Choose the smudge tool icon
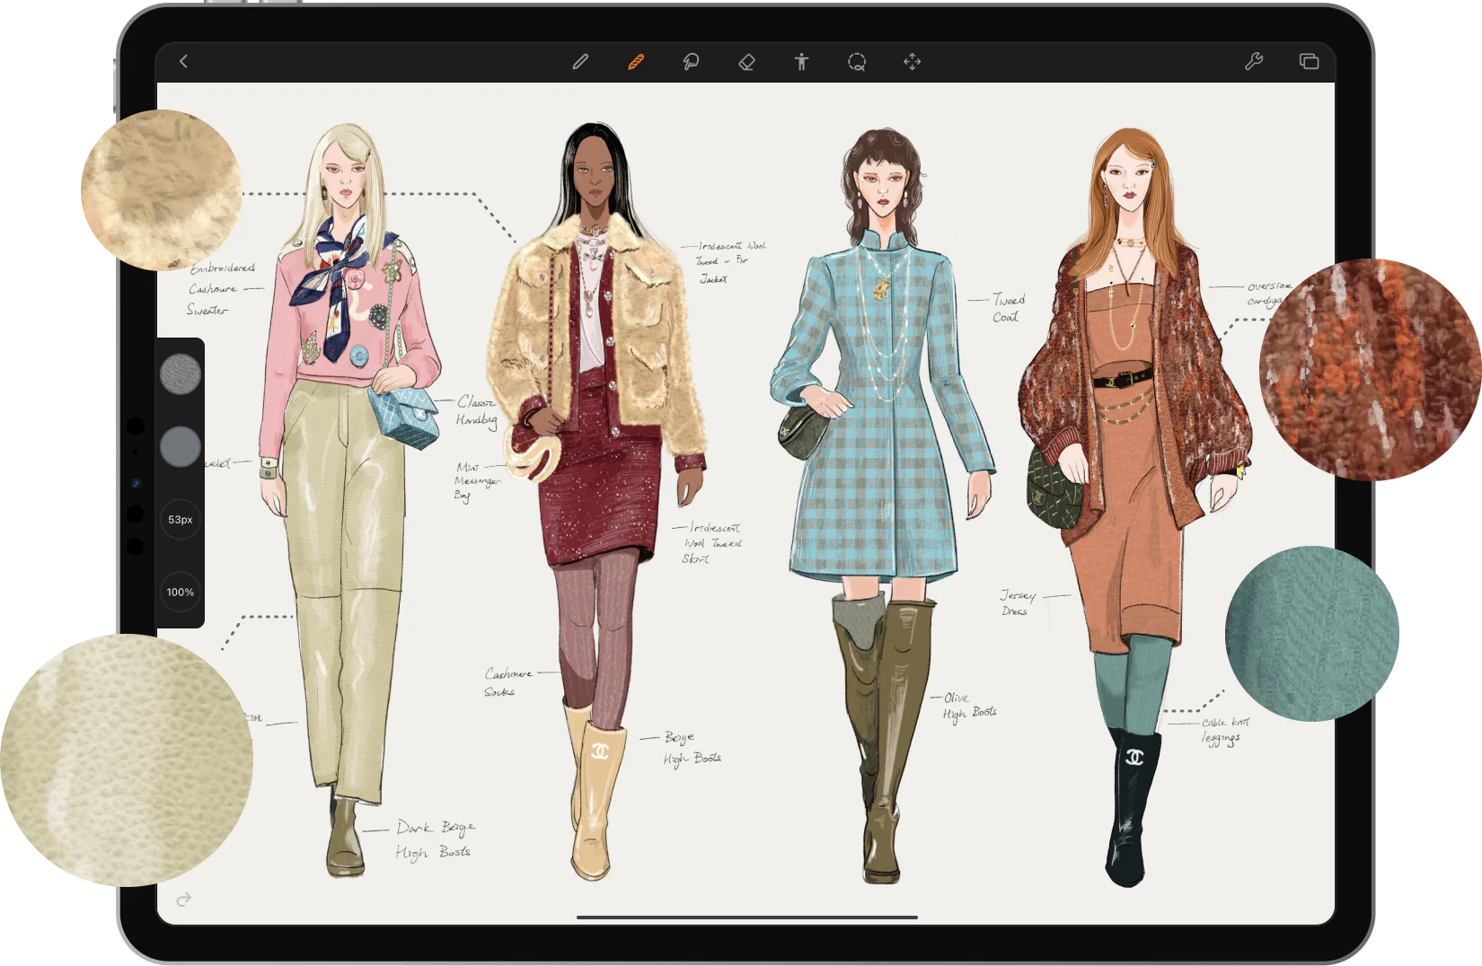Image resolution: width=1482 pixels, height=966 pixels. coord(691,61)
